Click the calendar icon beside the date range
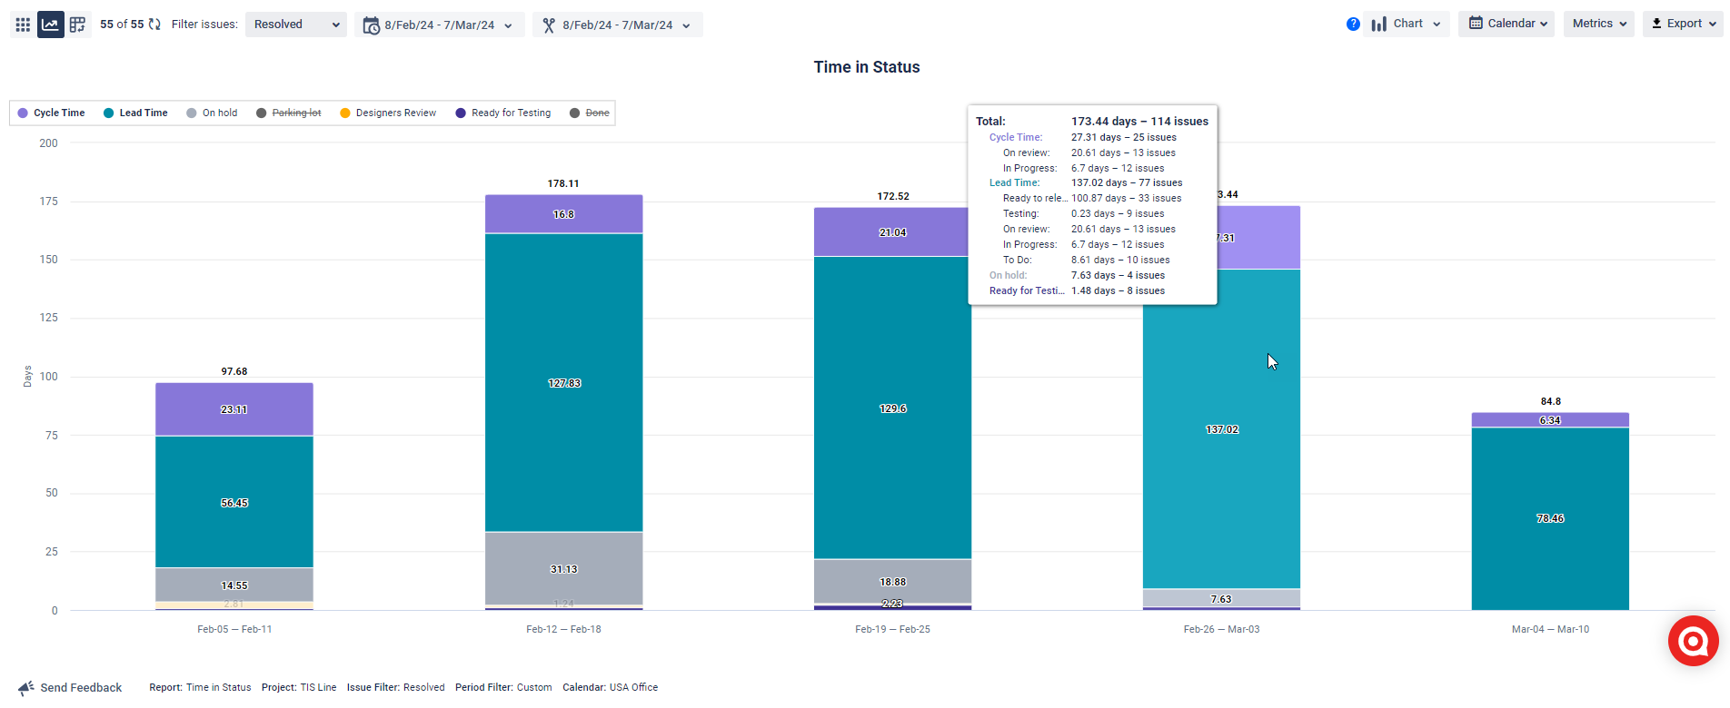The width and height of the screenshot is (1730, 708). click(x=372, y=25)
